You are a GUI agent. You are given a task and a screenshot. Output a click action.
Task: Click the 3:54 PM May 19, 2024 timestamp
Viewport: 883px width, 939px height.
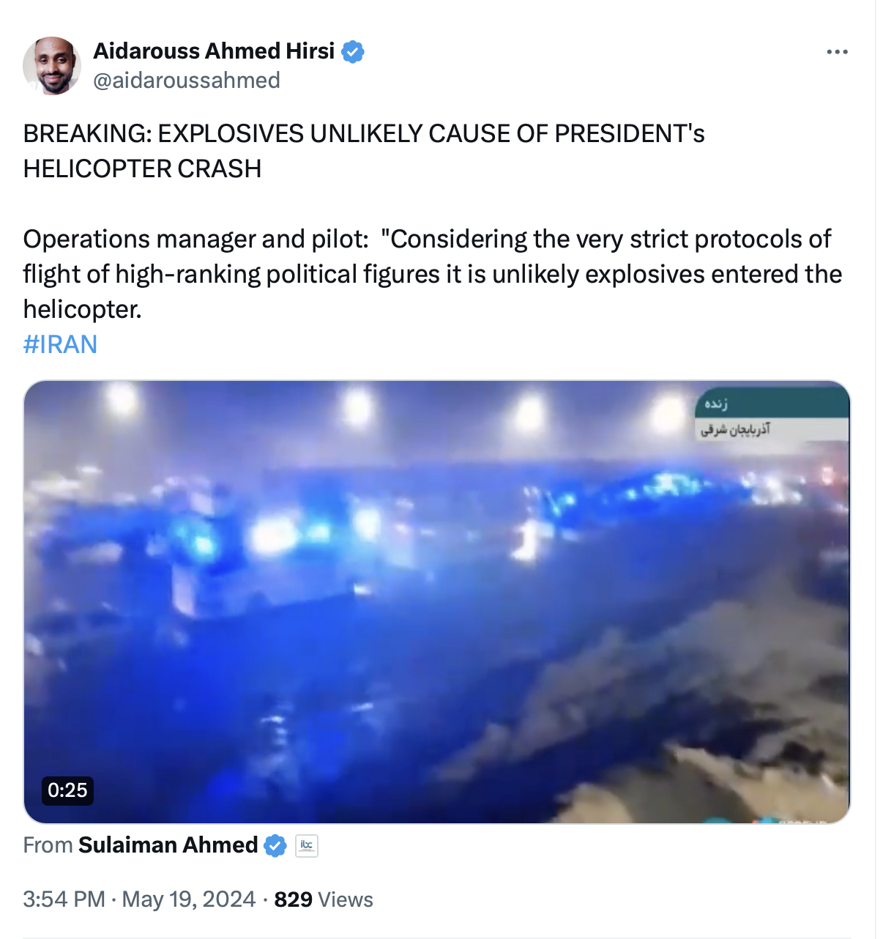[139, 899]
